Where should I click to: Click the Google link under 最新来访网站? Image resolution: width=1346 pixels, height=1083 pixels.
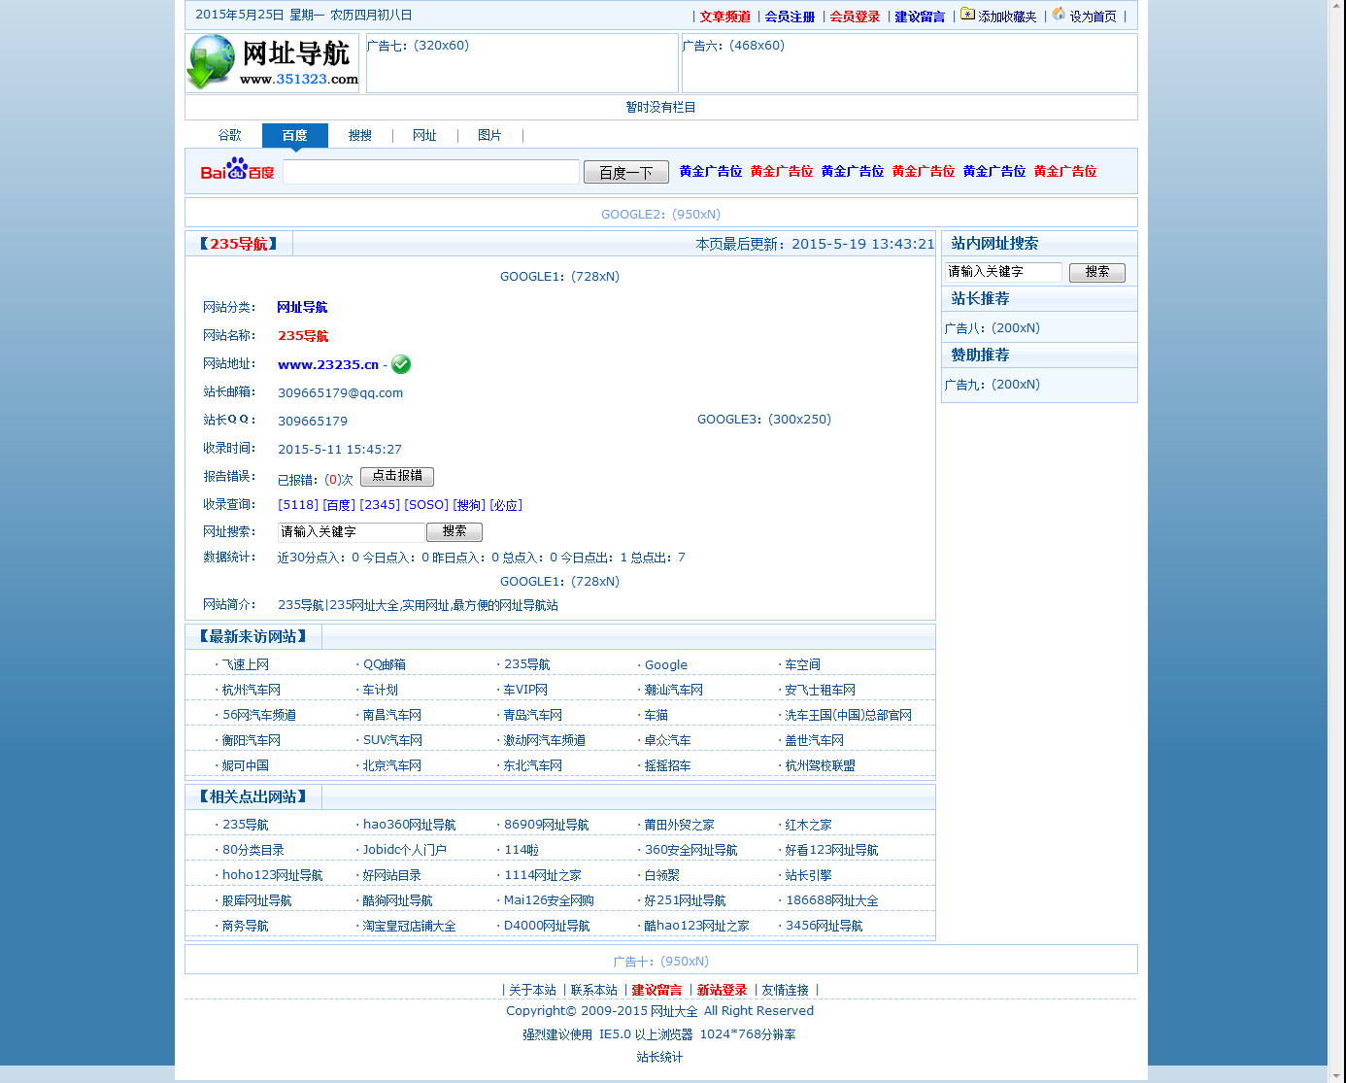coord(665,664)
